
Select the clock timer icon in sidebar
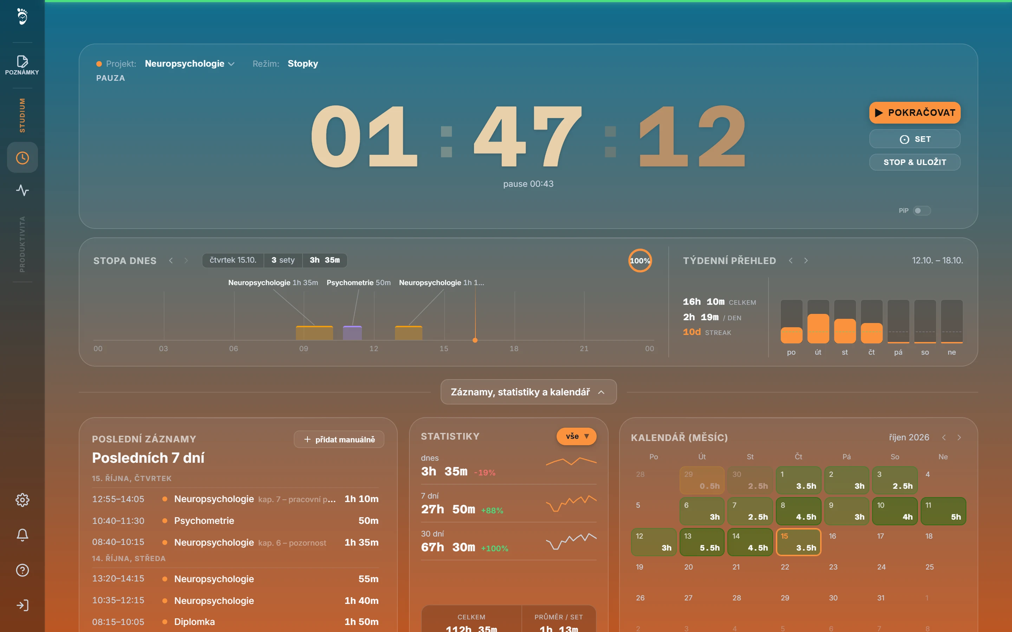coord(22,158)
